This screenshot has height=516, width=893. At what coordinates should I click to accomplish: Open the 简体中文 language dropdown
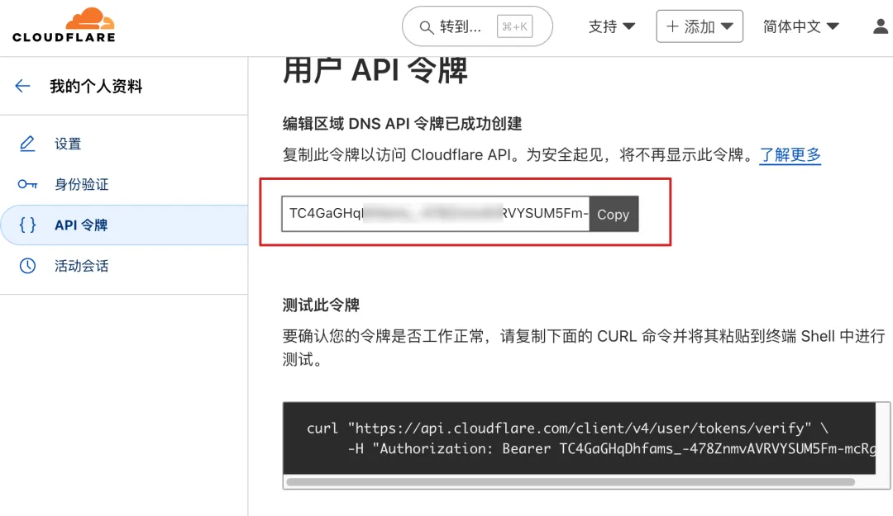pos(800,26)
